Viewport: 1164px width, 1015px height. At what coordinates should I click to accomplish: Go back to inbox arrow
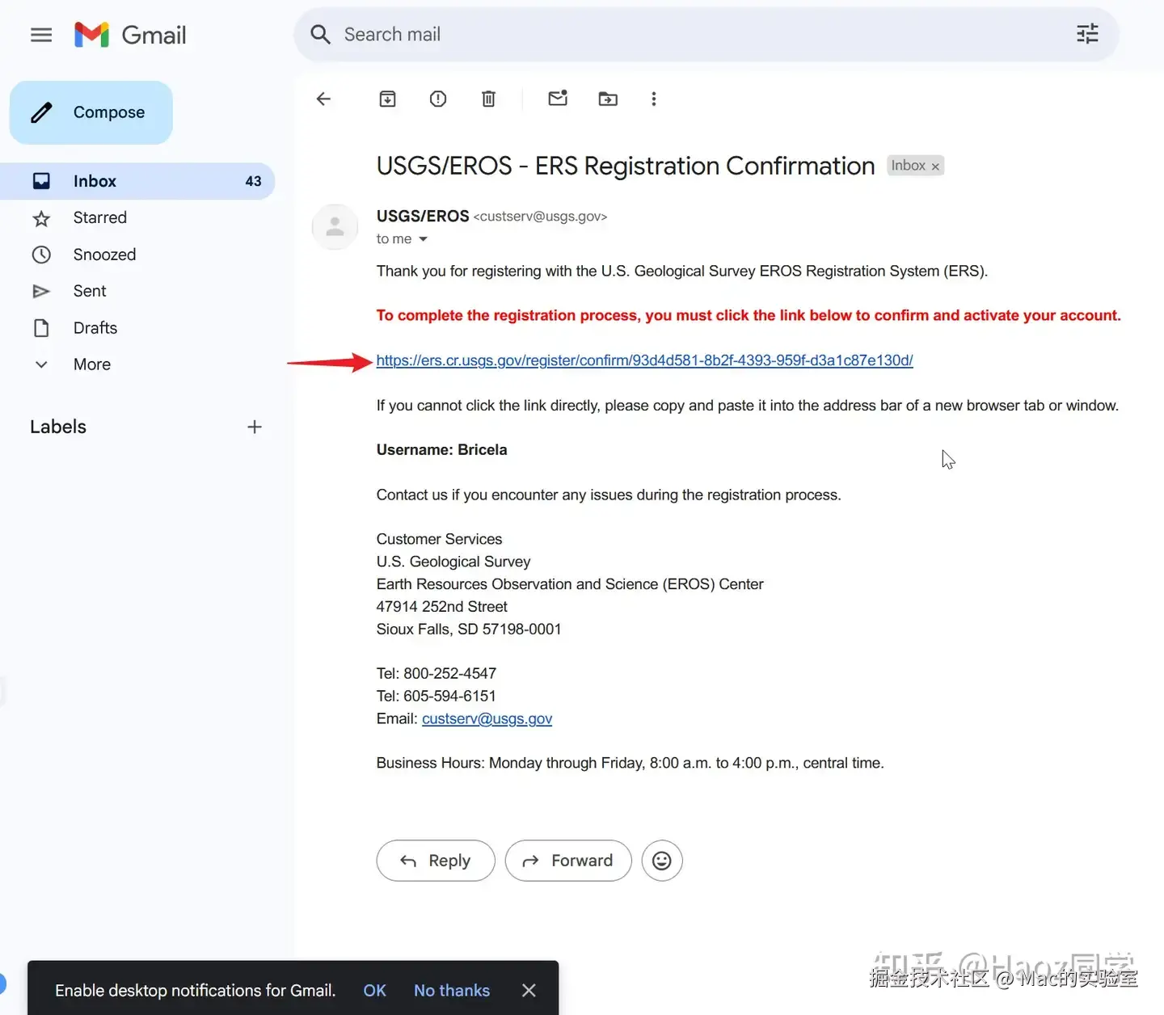pos(324,99)
